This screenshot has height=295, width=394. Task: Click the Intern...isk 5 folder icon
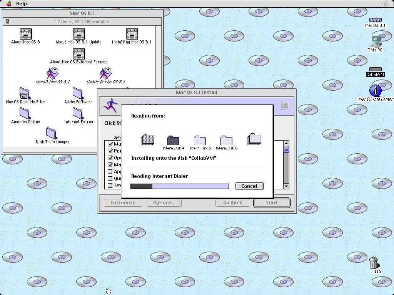[x=200, y=140]
